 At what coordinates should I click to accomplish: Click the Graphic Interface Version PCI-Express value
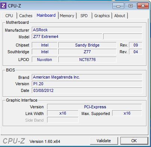[95, 107]
